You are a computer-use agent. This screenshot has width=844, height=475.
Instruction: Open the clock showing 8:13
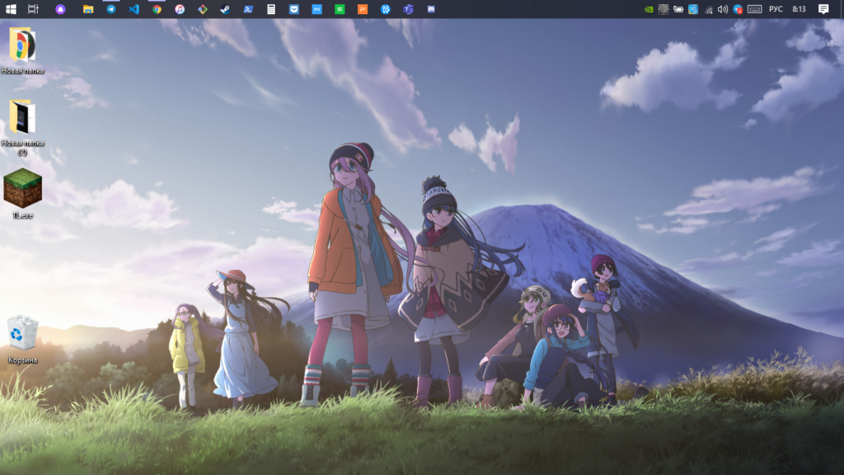point(799,9)
